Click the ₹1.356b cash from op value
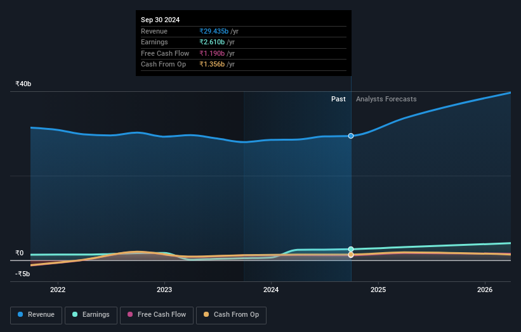The height and width of the screenshot is (332, 521). 212,65
